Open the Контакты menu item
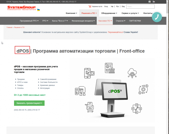169x134 pixels. [x=148, y=13]
